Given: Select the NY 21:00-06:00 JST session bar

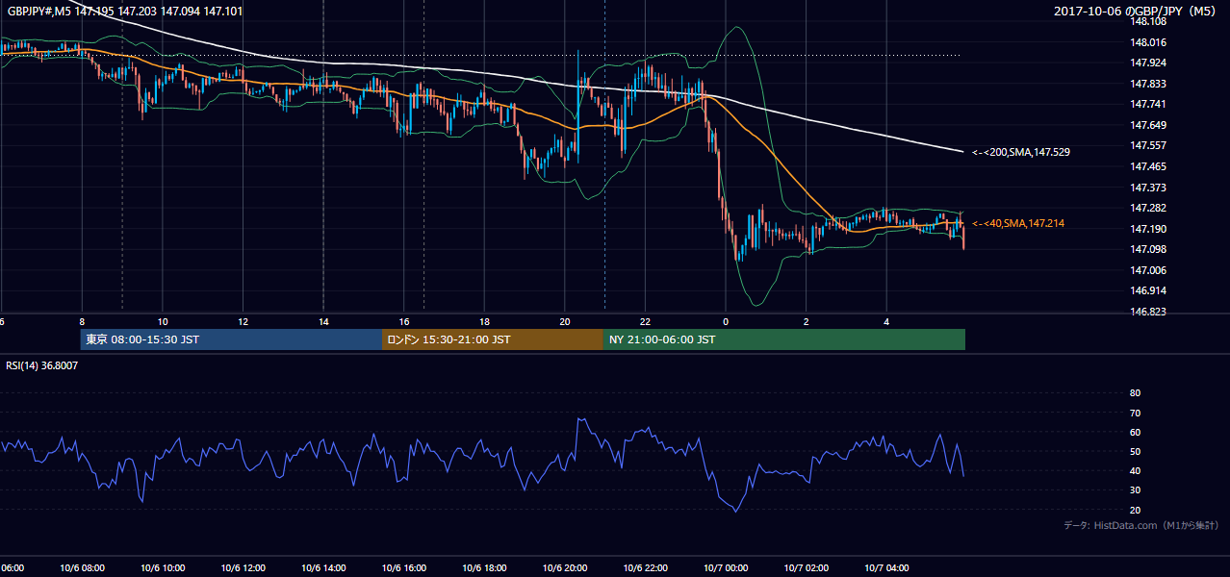Looking at the screenshot, I should pos(784,339).
